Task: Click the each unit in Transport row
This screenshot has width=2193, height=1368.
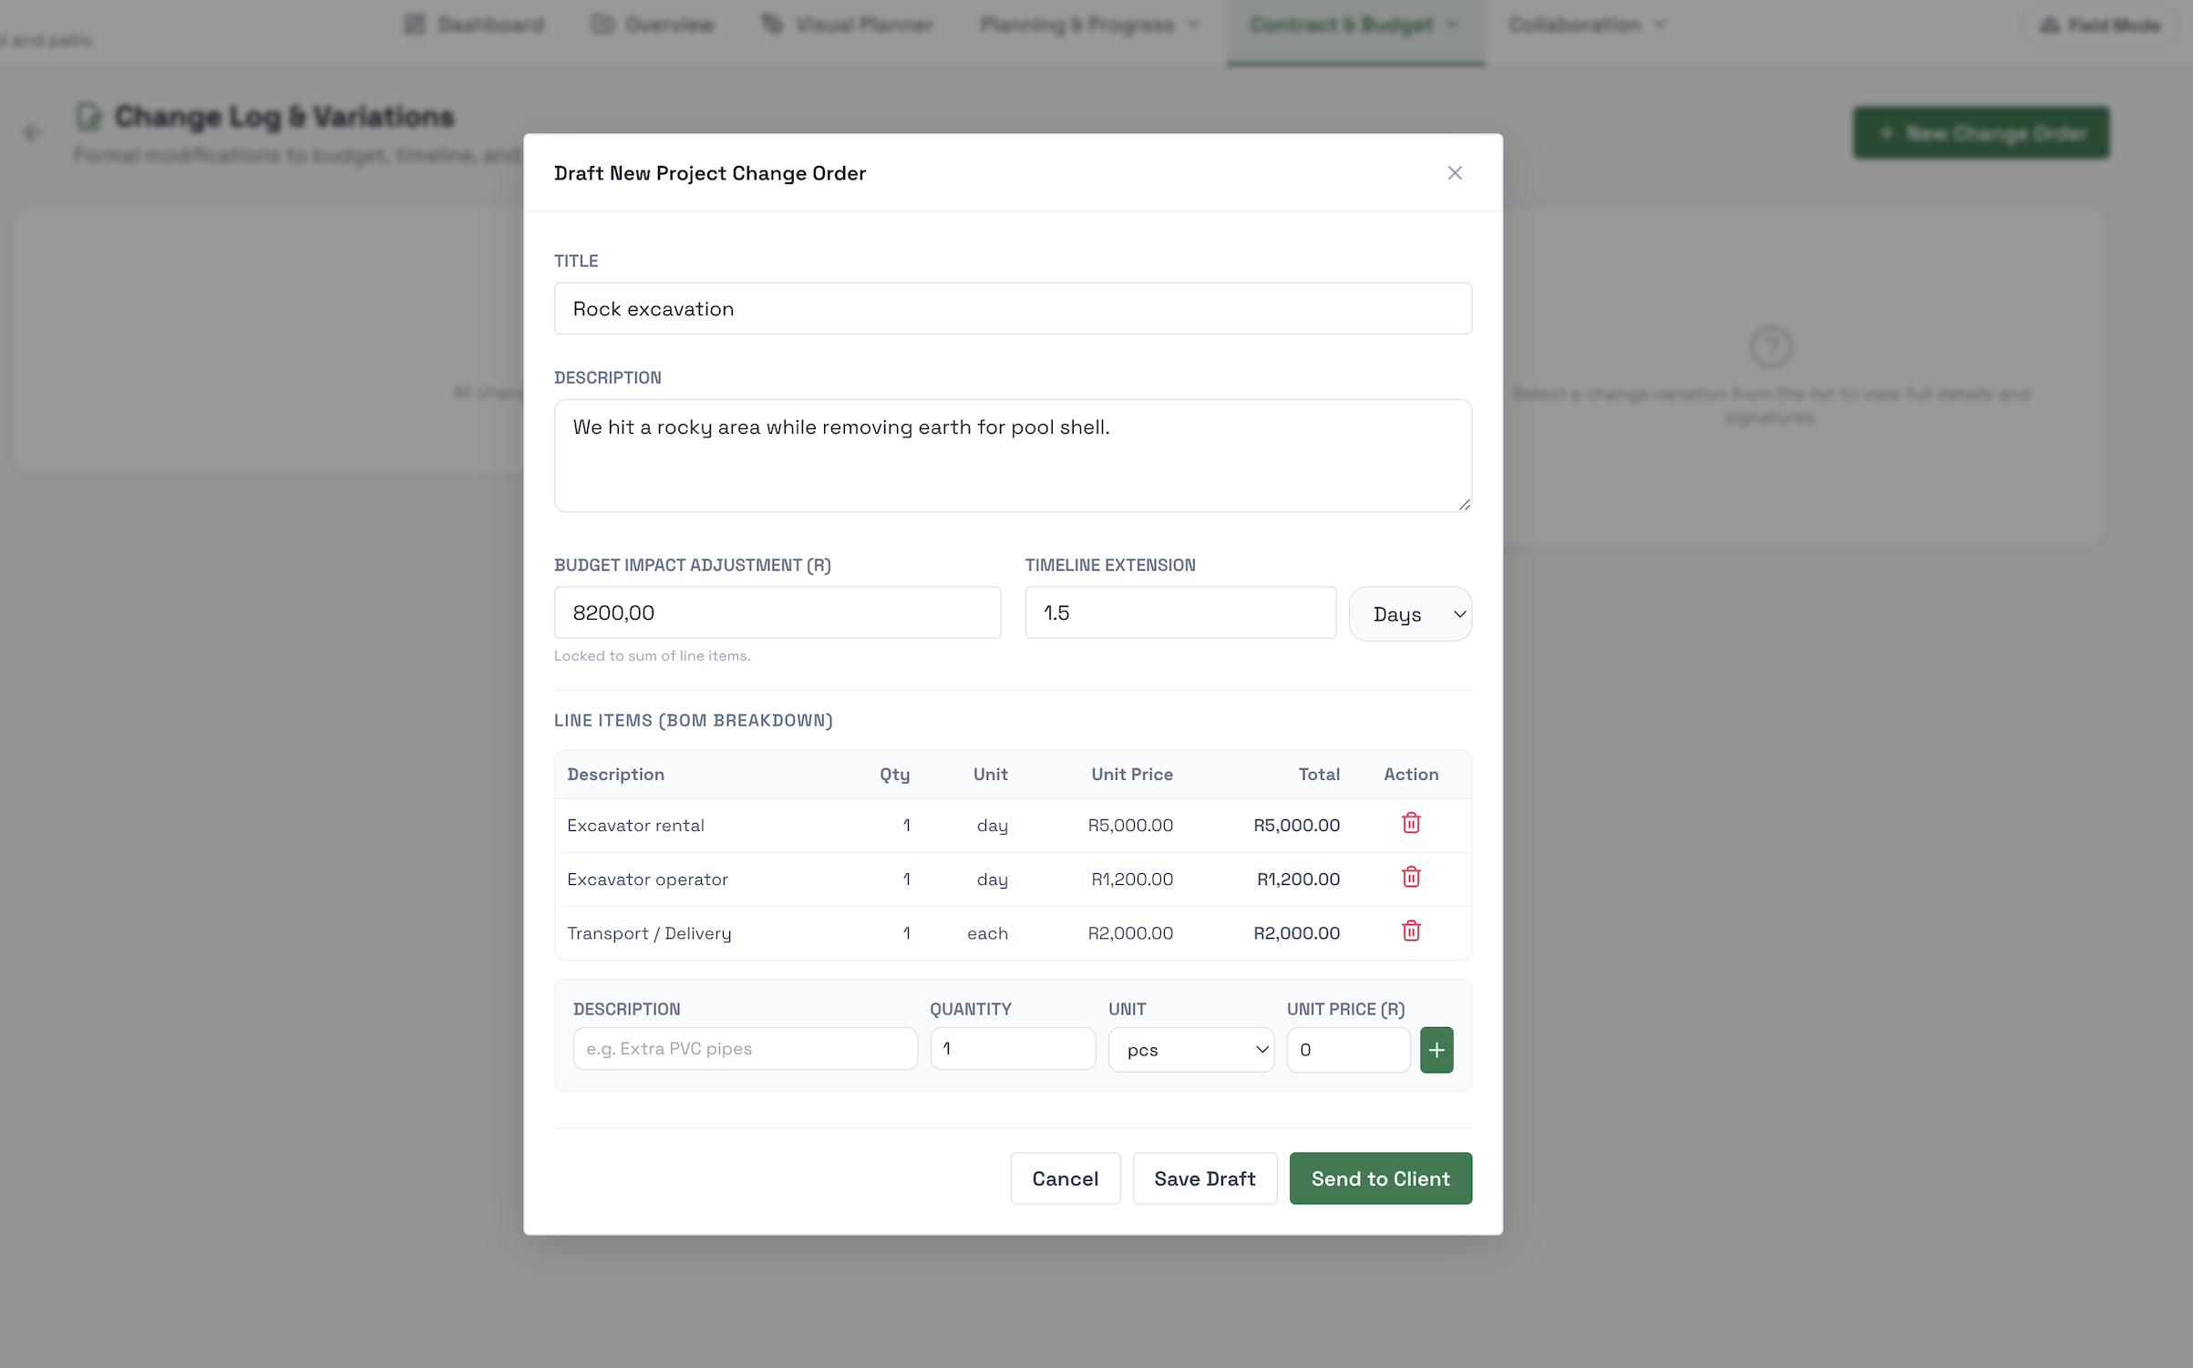Action: click(987, 933)
